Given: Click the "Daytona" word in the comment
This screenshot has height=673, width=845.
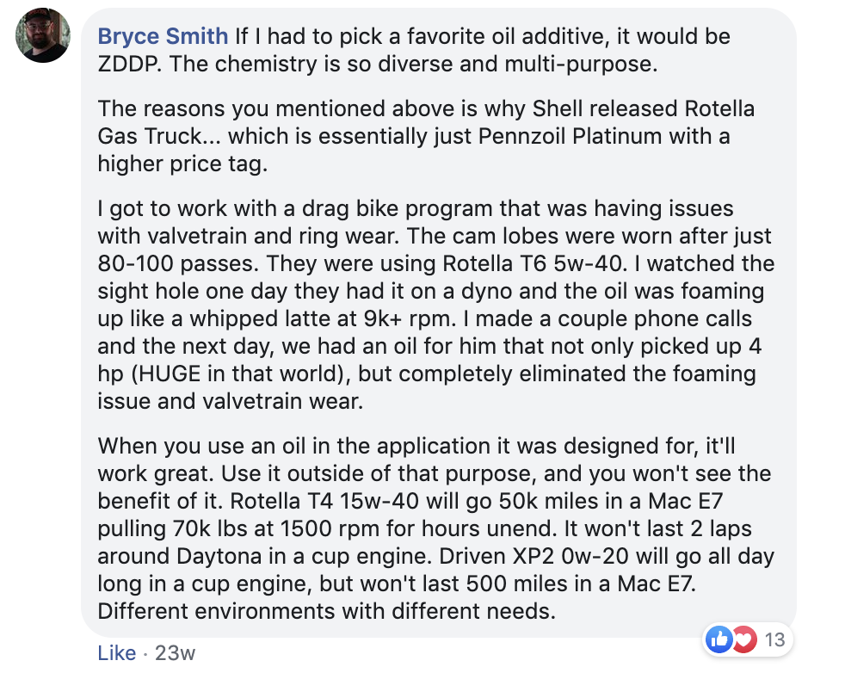Looking at the screenshot, I should [219, 557].
